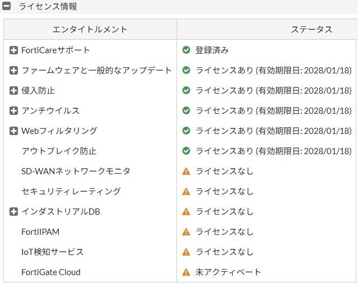Click green check icon for アウトブレイク防止
Image resolution: width=358 pixels, height=283 pixels.
(x=187, y=151)
